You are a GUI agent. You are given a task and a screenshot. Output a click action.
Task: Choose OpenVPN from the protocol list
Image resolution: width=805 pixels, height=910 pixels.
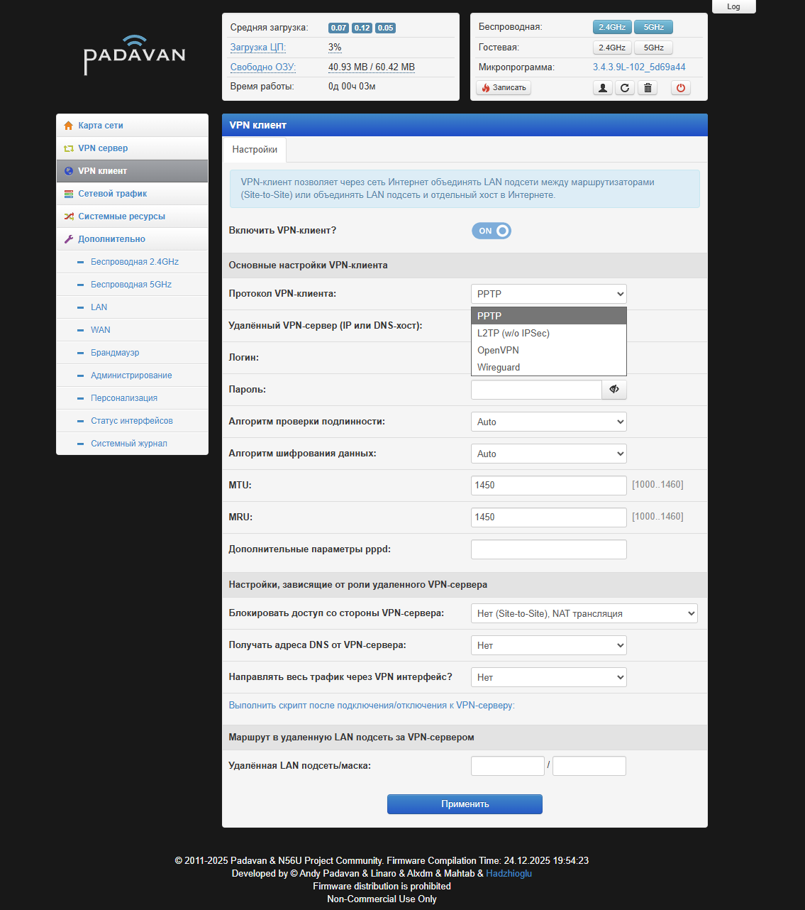(x=498, y=350)
